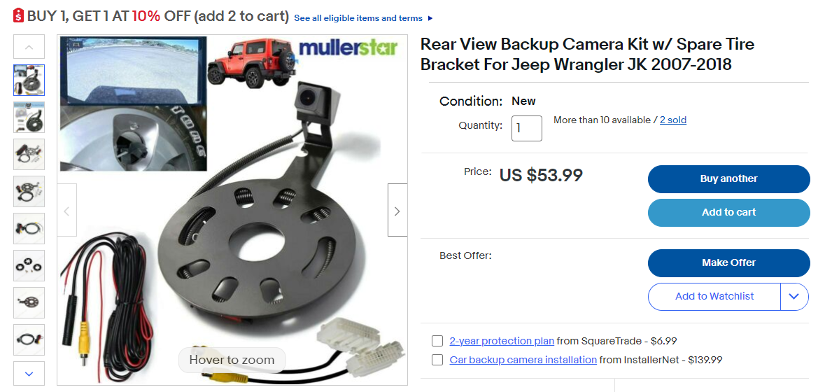Expand the Add to Watchlist dropdown arrow
This screenshot has height=392, width=818.
(794, 297)
